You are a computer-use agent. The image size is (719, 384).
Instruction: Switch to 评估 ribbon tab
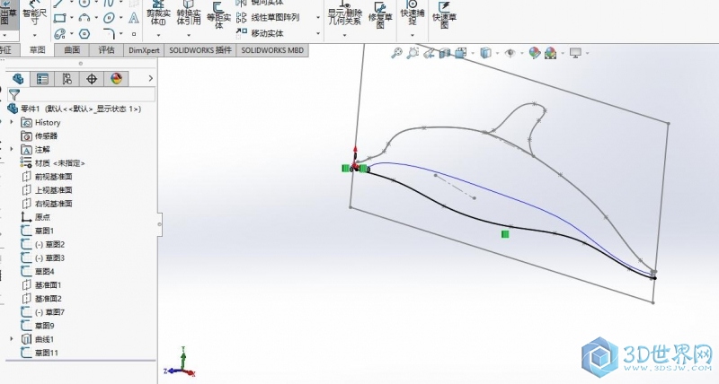pos(106,50)
